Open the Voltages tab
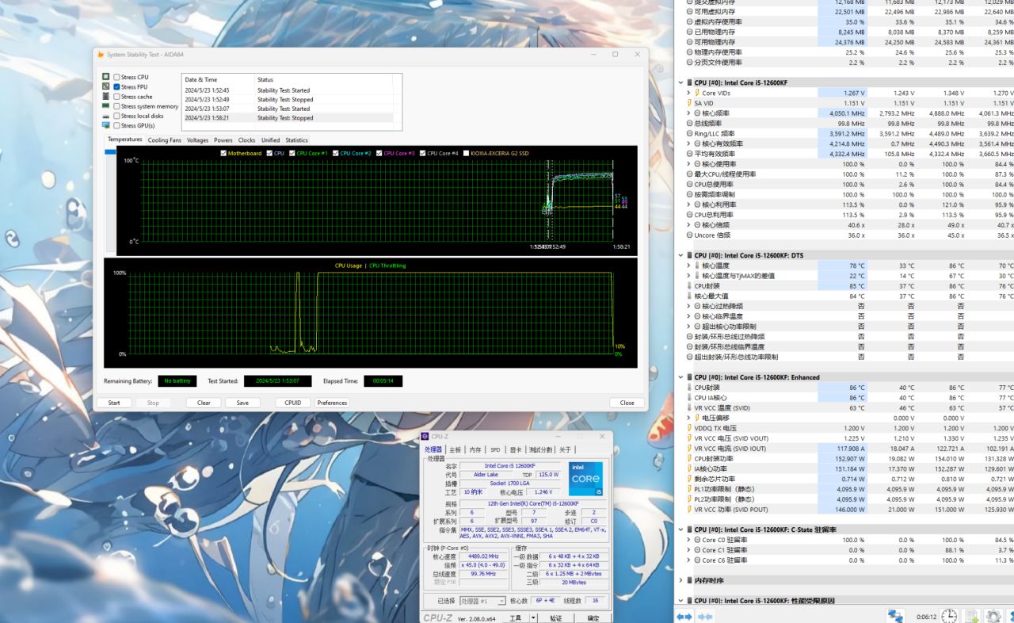Screen dimensions: 1014x623 198,140
